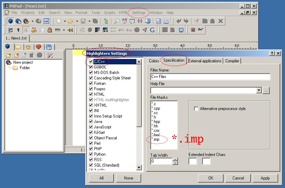
Task: Toggle special characters pilcrow icon
Action: [18, 30]
